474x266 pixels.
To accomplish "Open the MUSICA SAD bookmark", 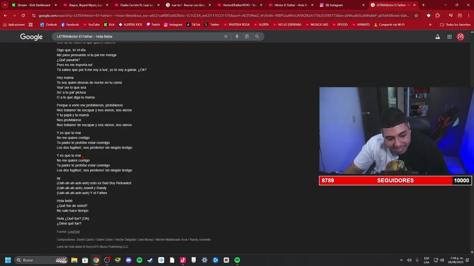I will click(x=316, y=24).
